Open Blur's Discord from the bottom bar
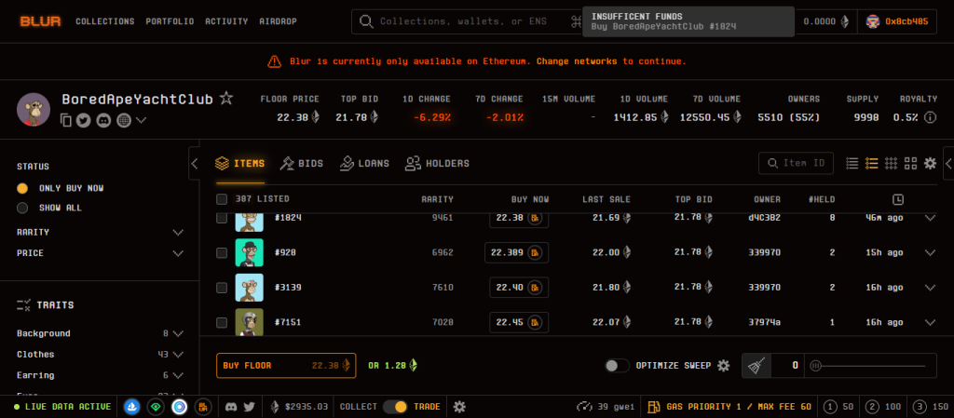The height and width of the screenshot is (418, 954). click(231, 407)
